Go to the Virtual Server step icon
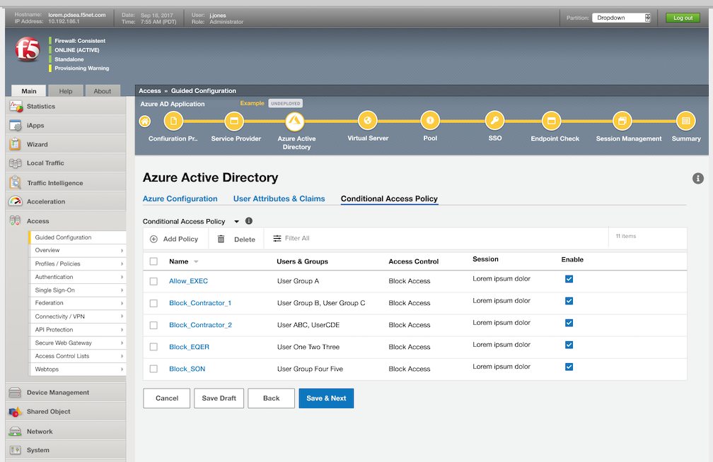 click(x=368, y=121)
